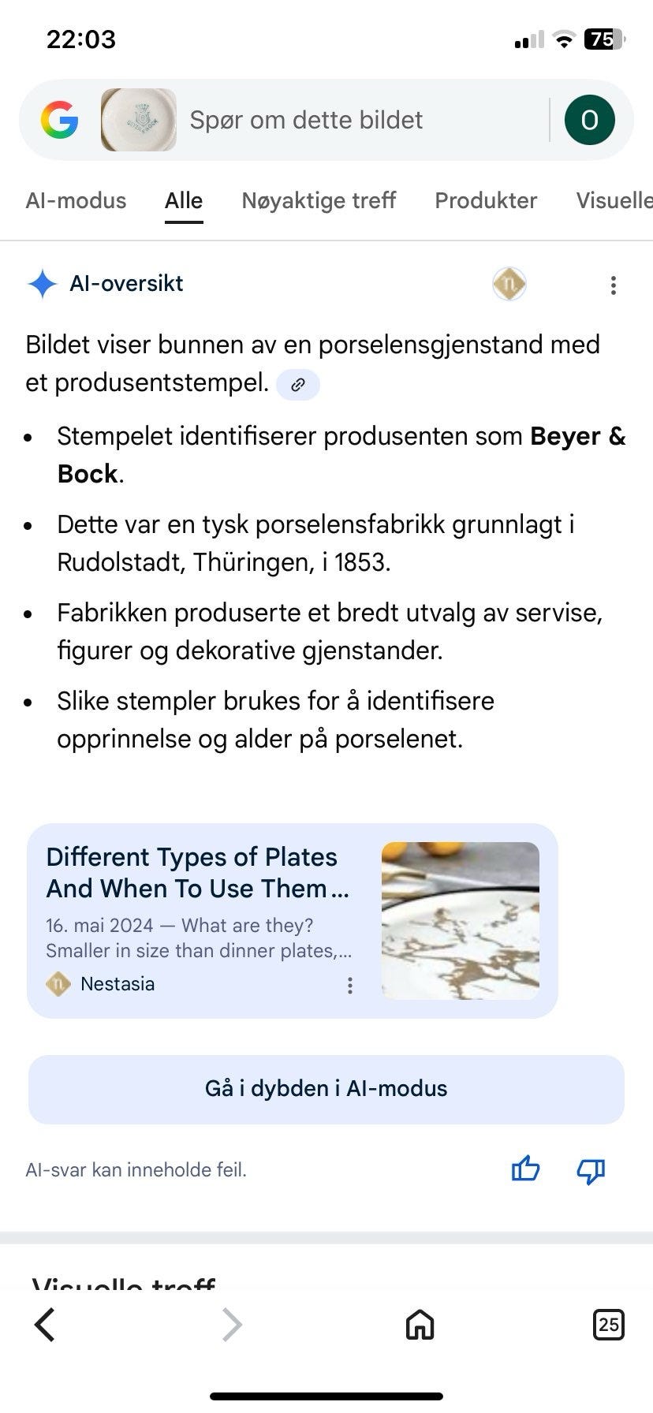Open the Produkter tab
The width and height of the screenshot is (653, 1413).
486,200
